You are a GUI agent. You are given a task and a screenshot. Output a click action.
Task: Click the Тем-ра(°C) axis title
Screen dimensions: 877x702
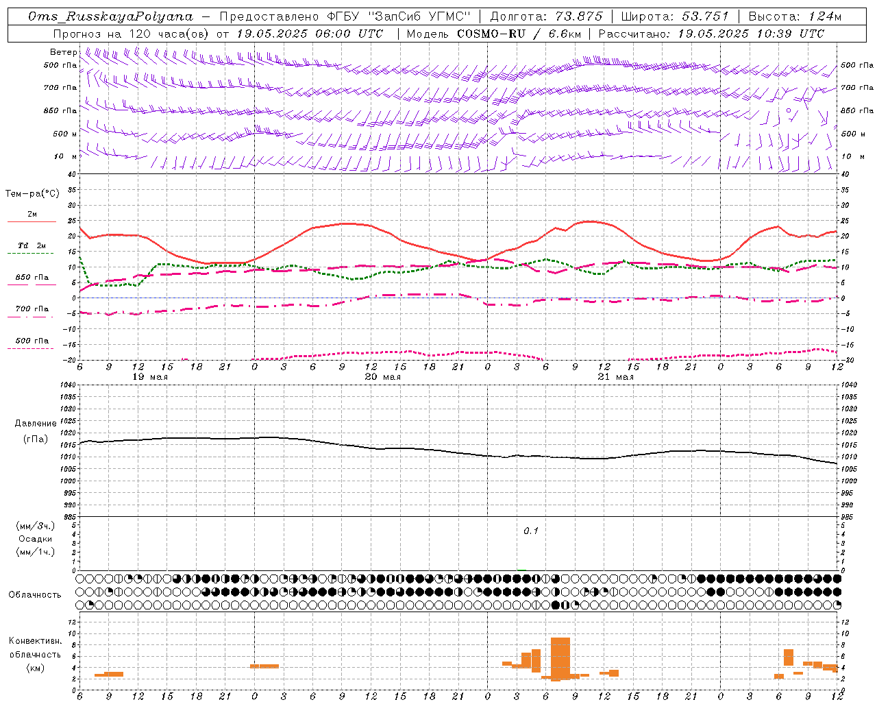pyautogui.click(x=32, y=194)
